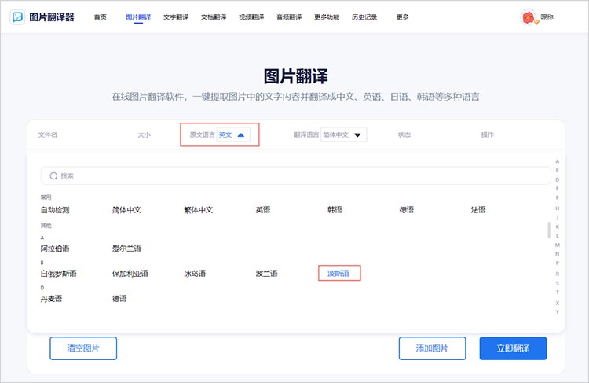Open the 文档翻译 nav item
Viewport: 589px width, 383px height.
pyautogui.click(x=214, y=17)
